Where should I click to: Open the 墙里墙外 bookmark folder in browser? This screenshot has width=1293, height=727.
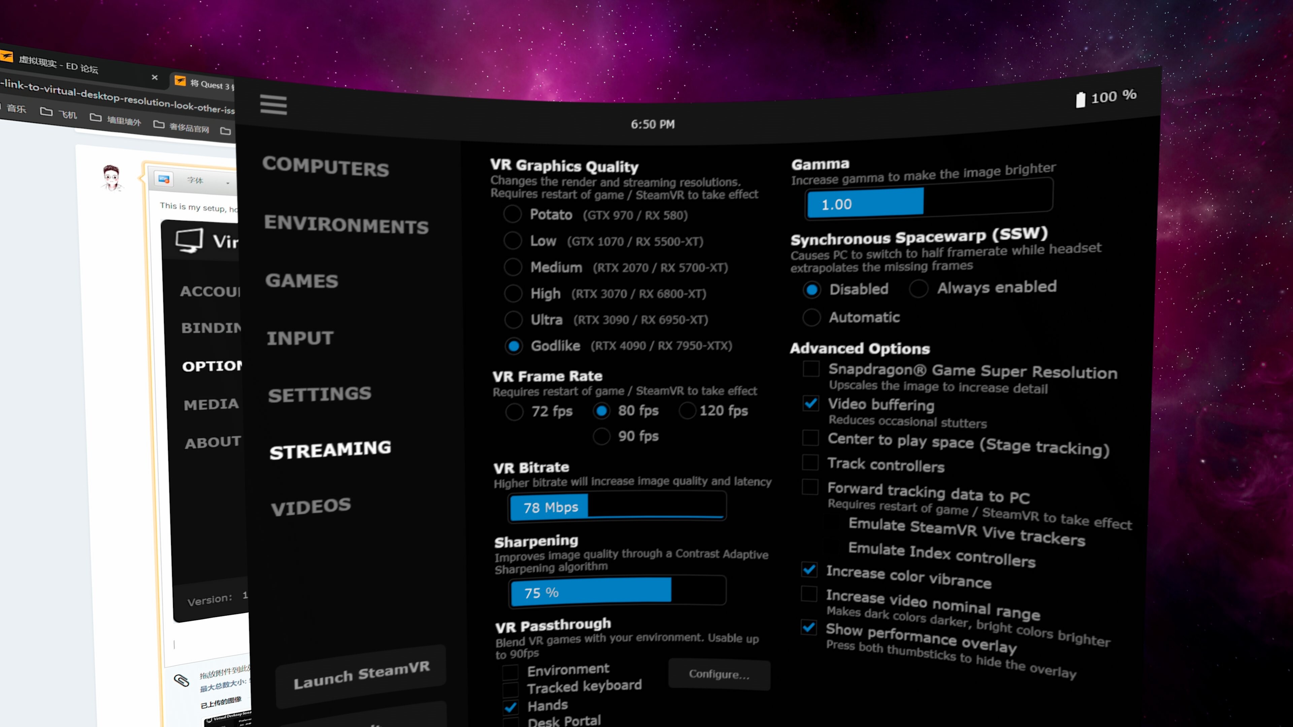tap(115, 119)
